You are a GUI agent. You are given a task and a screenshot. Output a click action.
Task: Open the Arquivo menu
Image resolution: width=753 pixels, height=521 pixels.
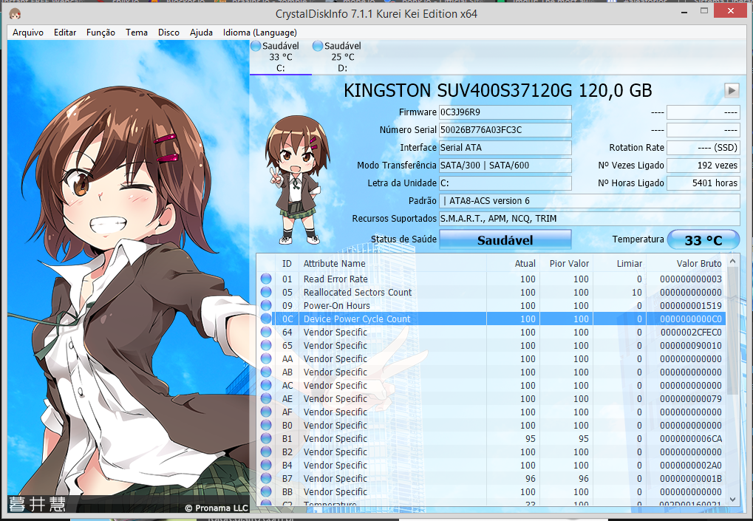click(x=28, y=33)
